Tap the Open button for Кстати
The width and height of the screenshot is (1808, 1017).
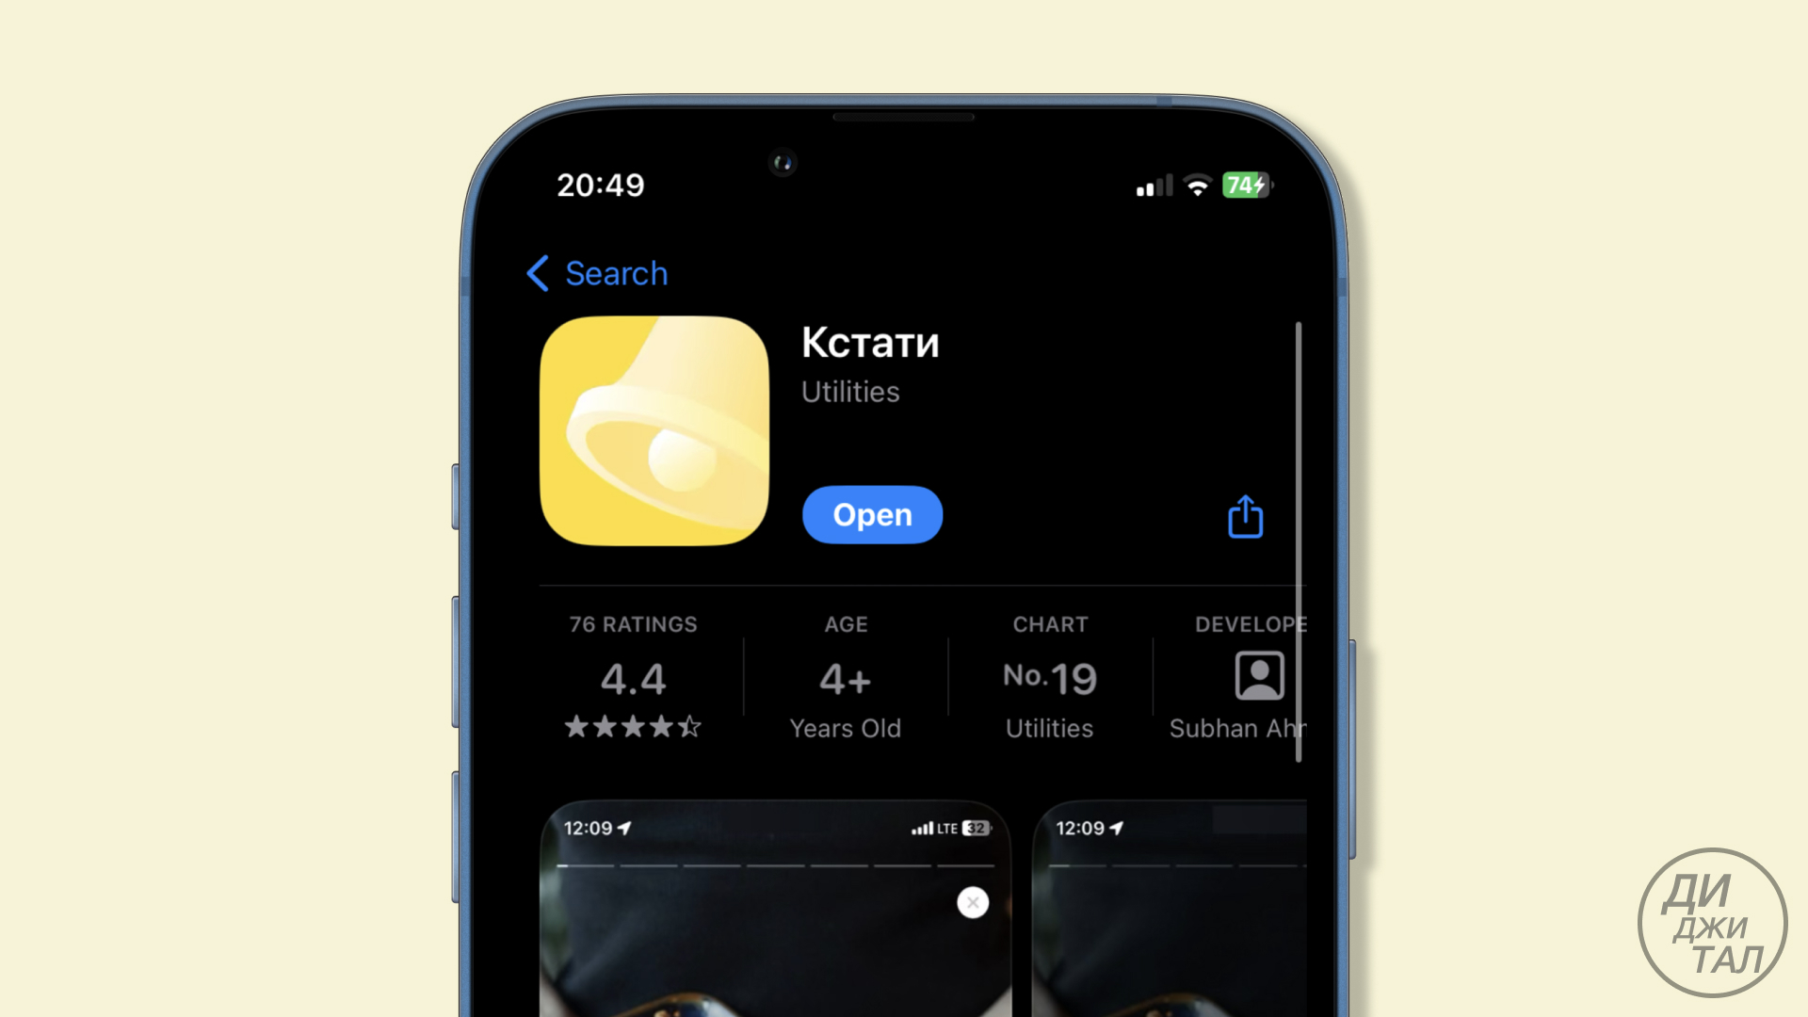pyautogui.click(x=872, y=513)
